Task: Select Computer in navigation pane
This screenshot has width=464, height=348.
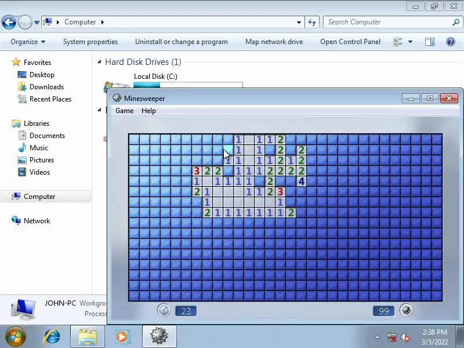Action: 46,197
